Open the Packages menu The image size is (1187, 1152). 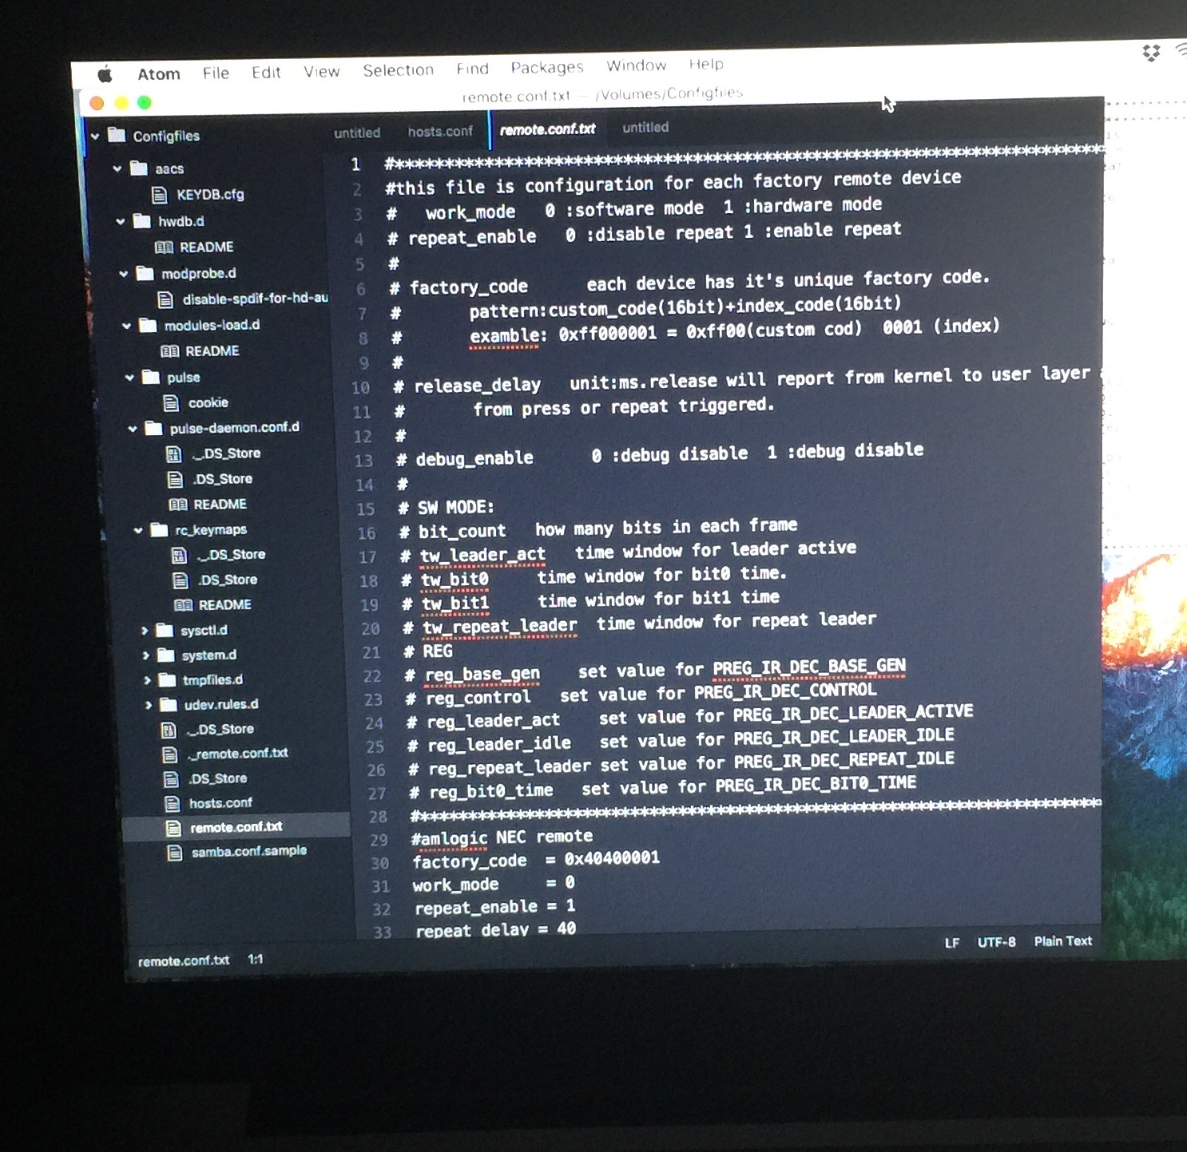point(547,68)
